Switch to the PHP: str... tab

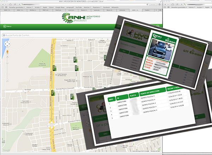click(x=46, y=10)
